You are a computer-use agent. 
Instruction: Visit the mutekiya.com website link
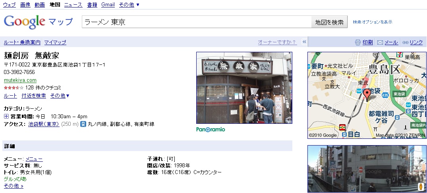pyautogui.click(x=20, y=80)
